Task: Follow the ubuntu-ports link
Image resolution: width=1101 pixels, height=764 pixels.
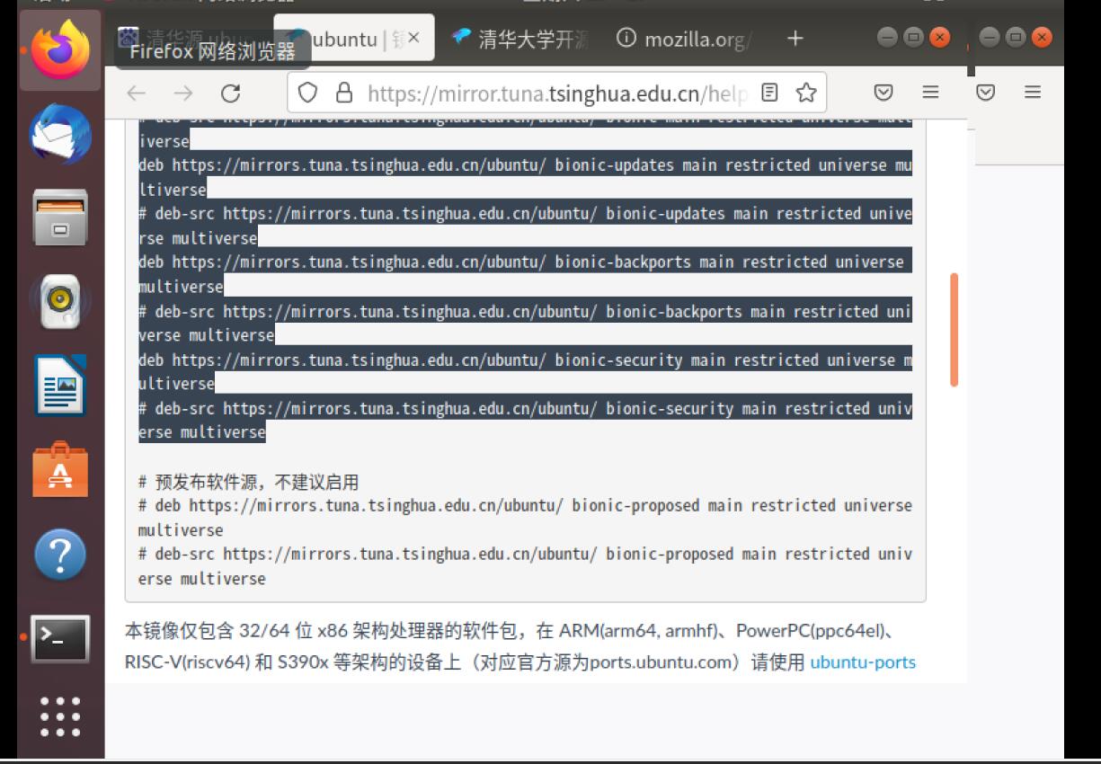Action: (x=863, y=662)
